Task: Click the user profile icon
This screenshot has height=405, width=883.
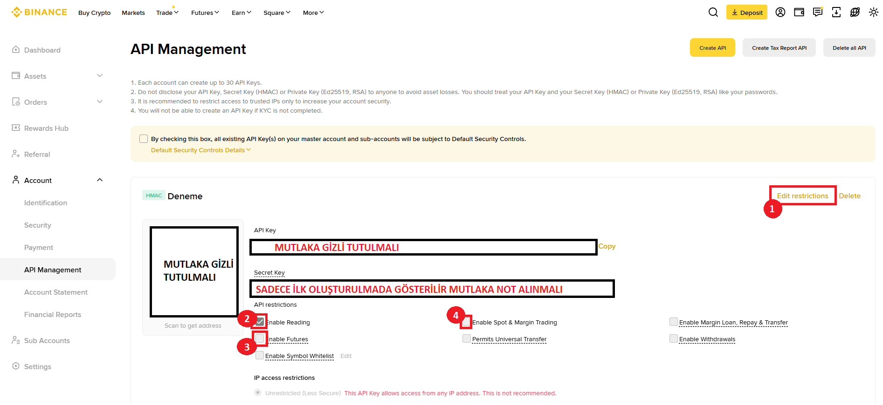Action: coord(780,13)
